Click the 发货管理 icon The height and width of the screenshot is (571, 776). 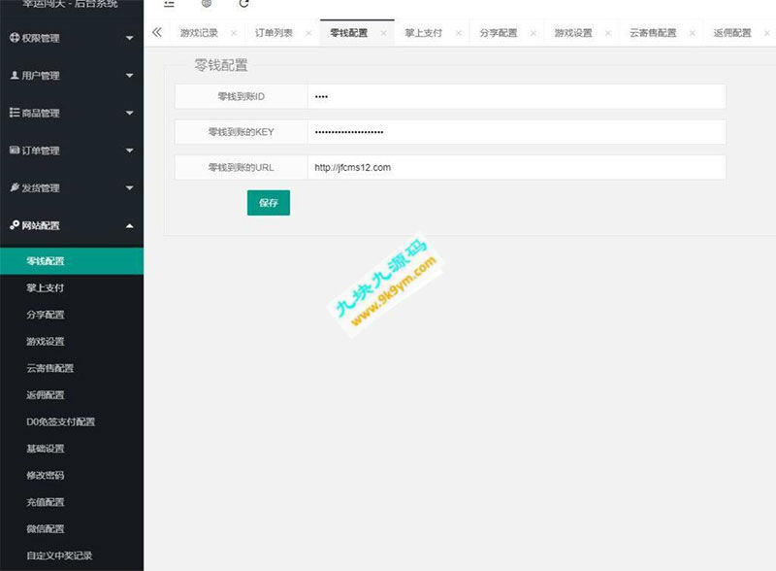point(15,187)
